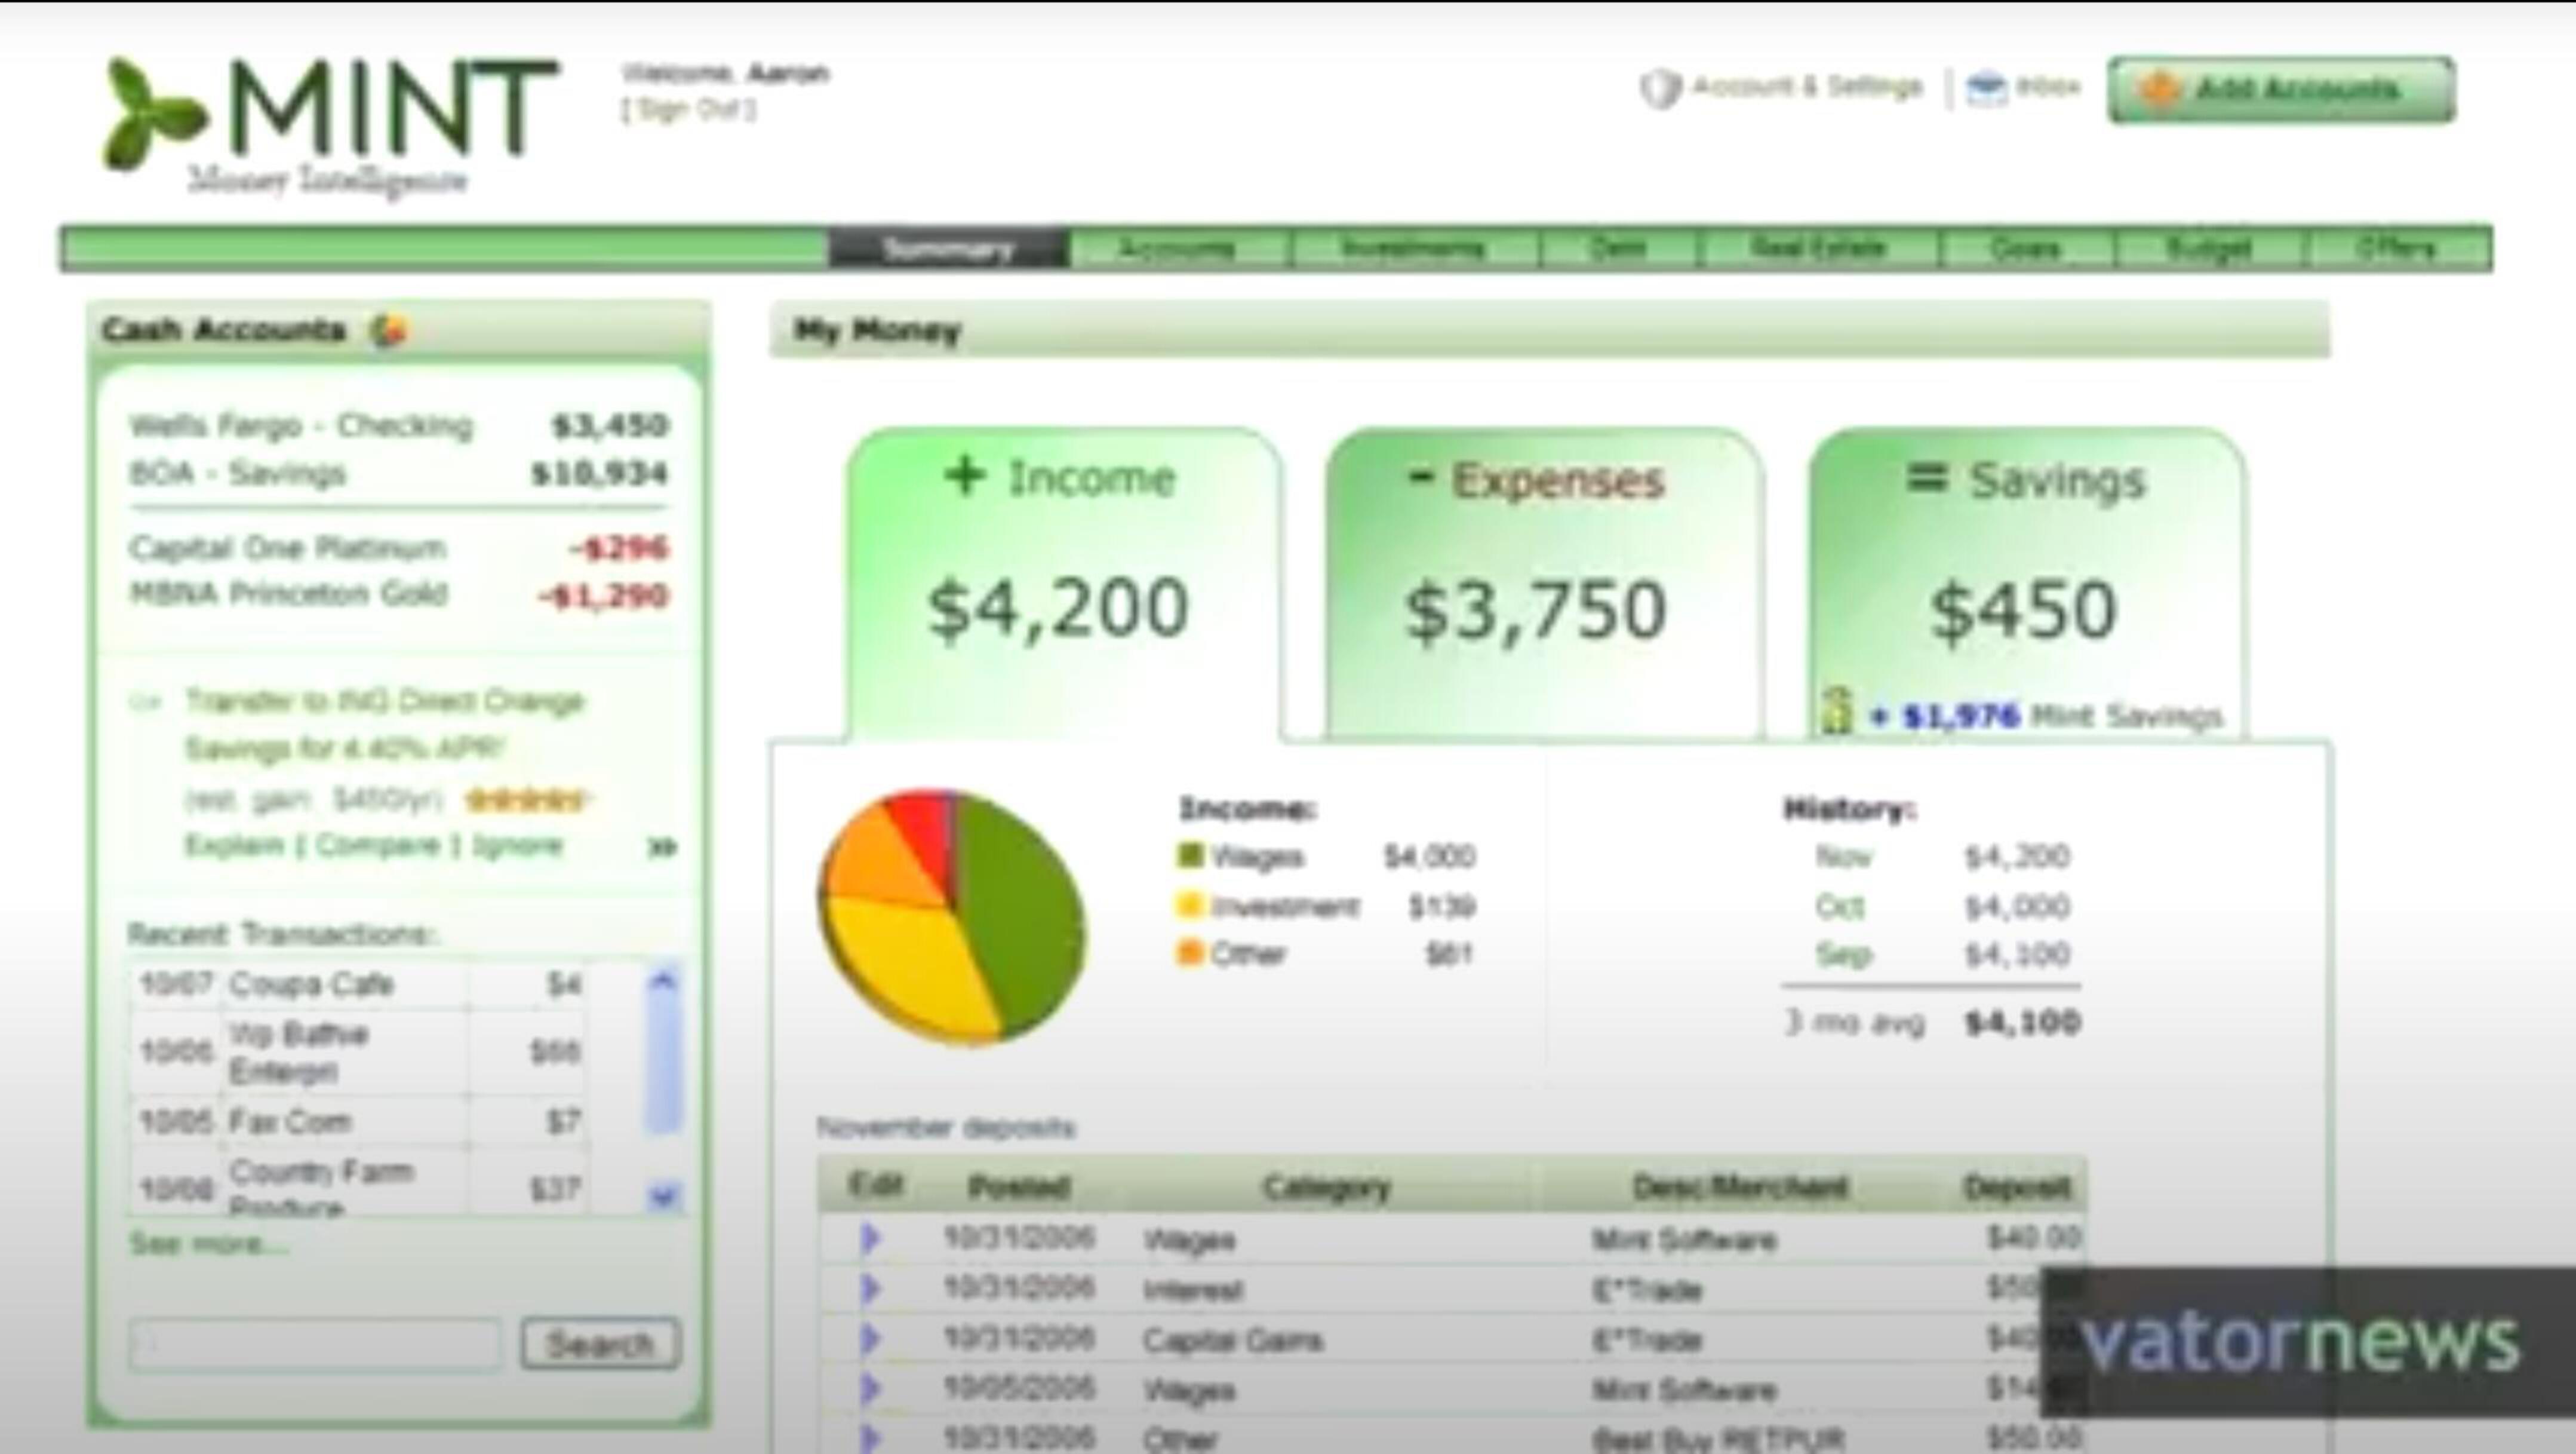Click the Wells Fargo - Checking account
This screenshot has width=2576, height=1454.
[399, 427]
